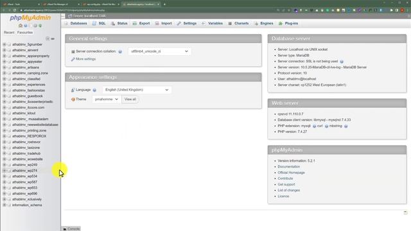Switch to the Status tab
411x231 pixels.
point(119,23)
